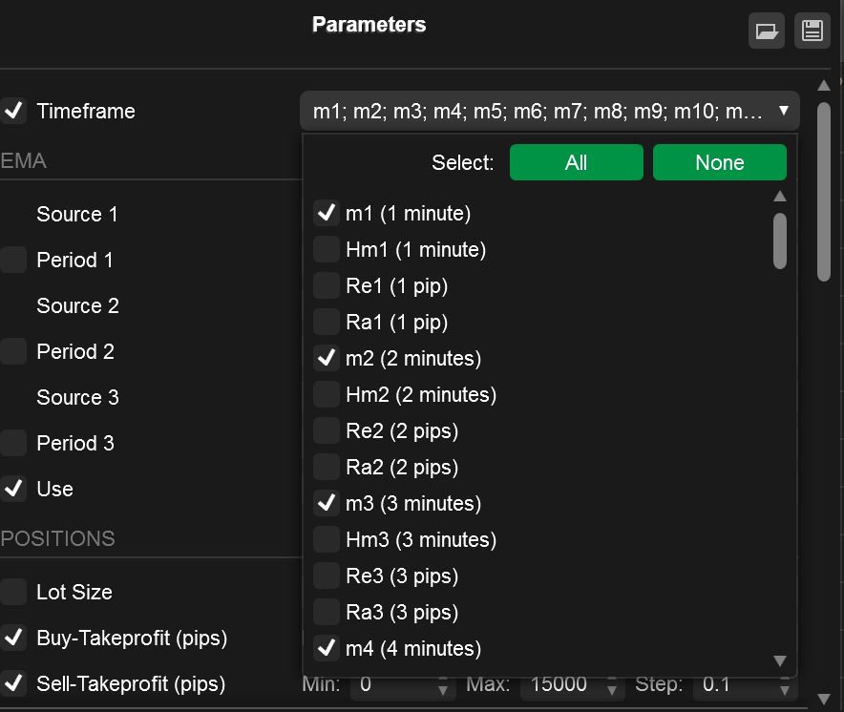Enable the Hm1 (1 minute) checkbox

point(327,249)
